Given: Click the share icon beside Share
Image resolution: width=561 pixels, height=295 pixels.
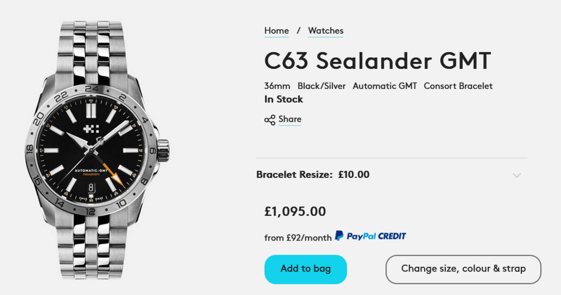Looking at the screenshot, I should [x=270, y=119].
